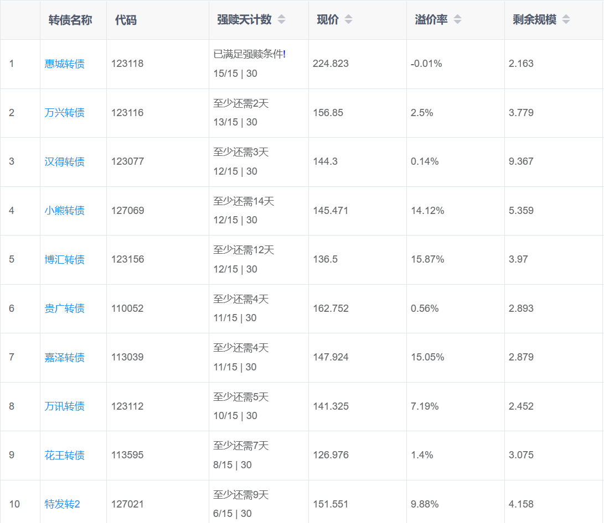
Task: Click the 代码 column header
Action: [126, 20]
